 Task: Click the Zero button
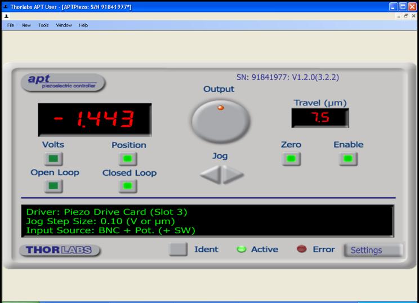291,159
